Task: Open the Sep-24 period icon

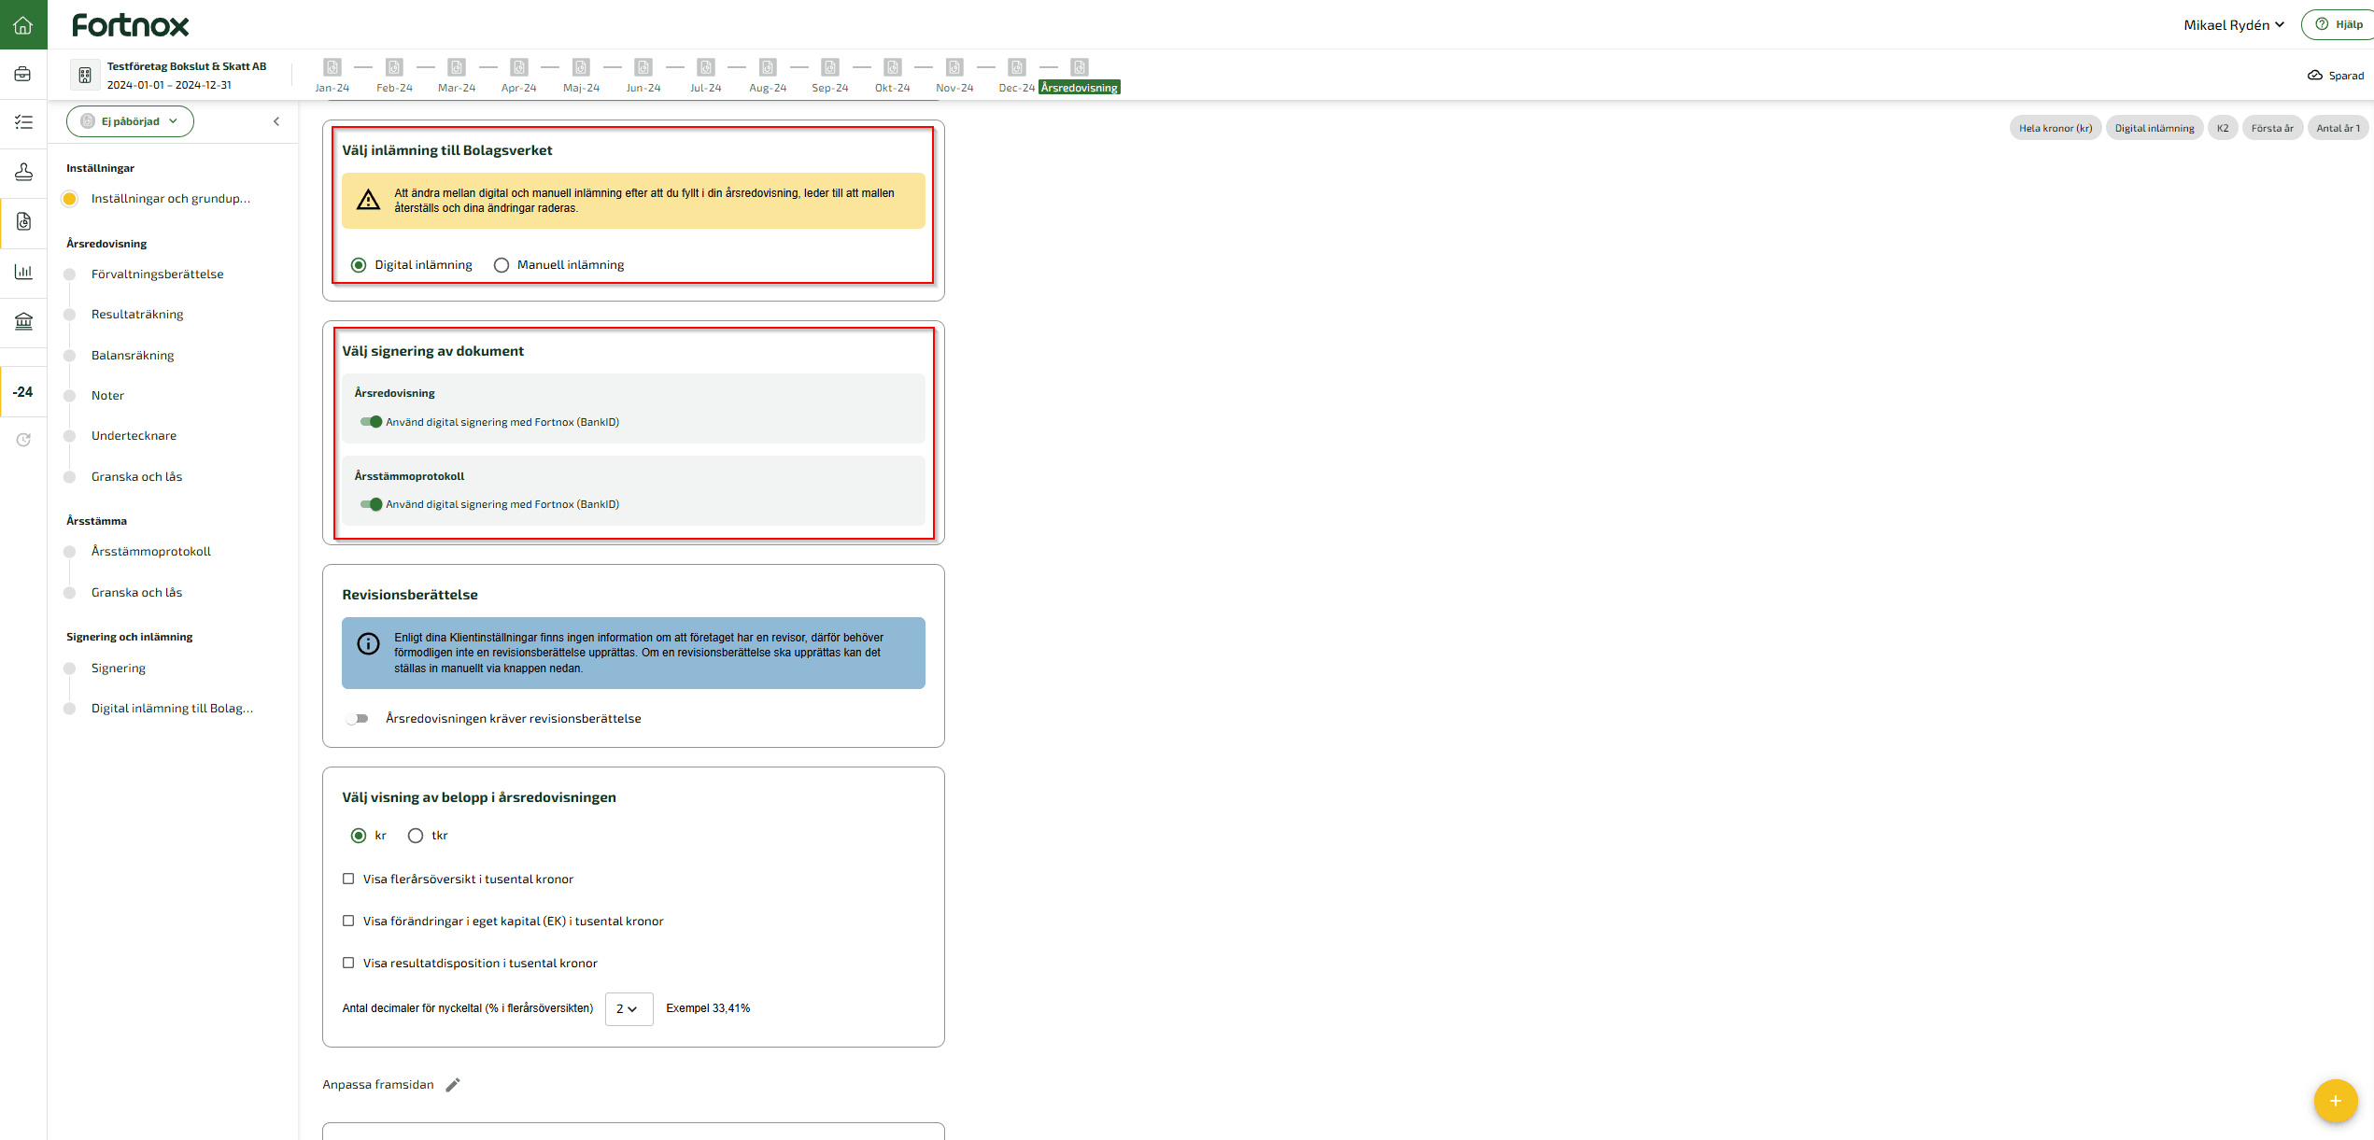Action: tap(830, 67)
